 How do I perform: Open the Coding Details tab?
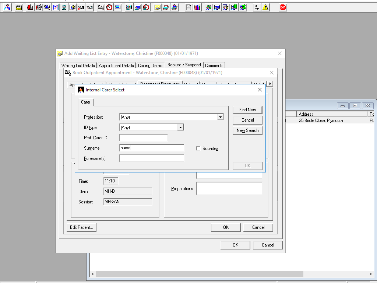point(151,66)
